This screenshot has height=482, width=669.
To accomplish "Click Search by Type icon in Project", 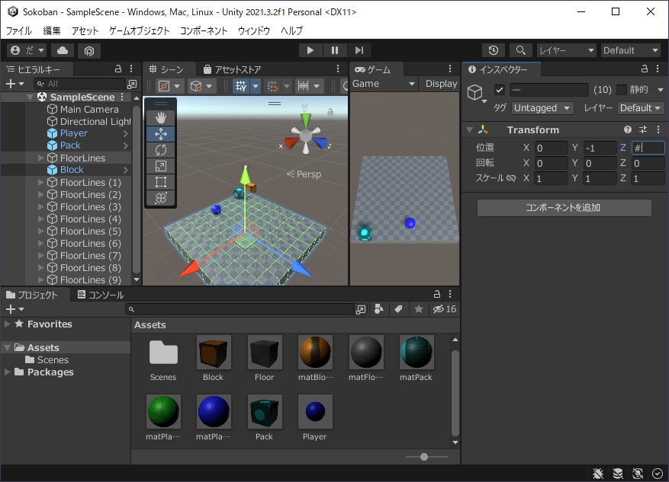I will point(378,309).
